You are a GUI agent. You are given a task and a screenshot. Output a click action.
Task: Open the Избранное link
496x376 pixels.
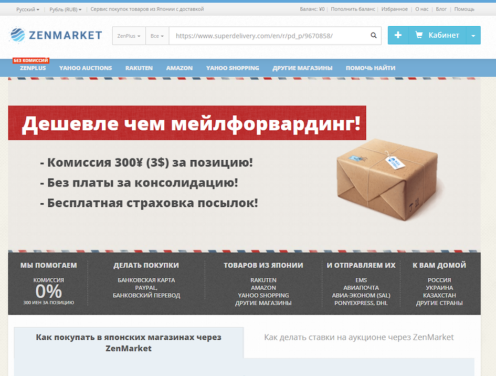(x=395, y=9)
